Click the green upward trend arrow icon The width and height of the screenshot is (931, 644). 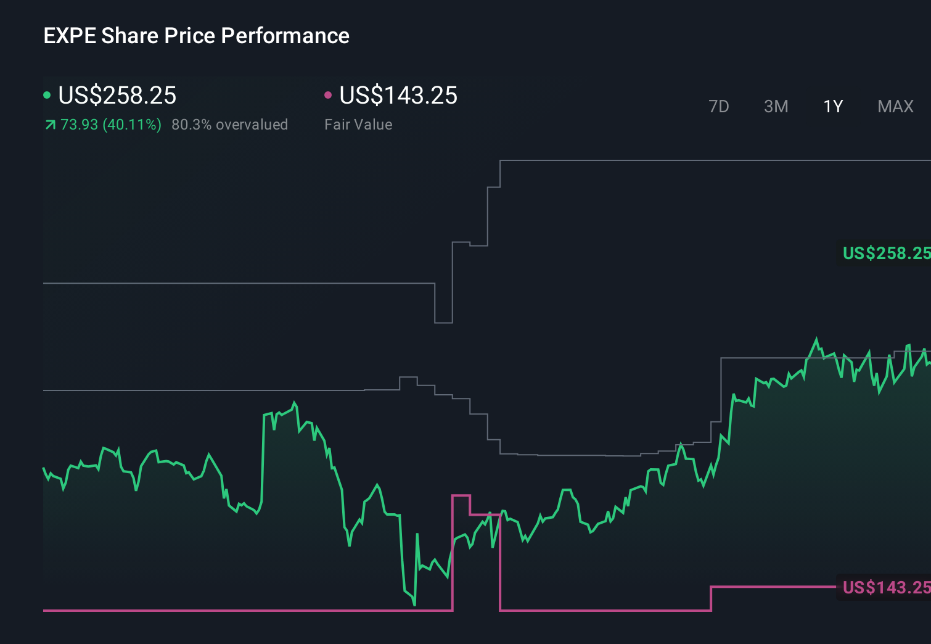coord(50,125)
